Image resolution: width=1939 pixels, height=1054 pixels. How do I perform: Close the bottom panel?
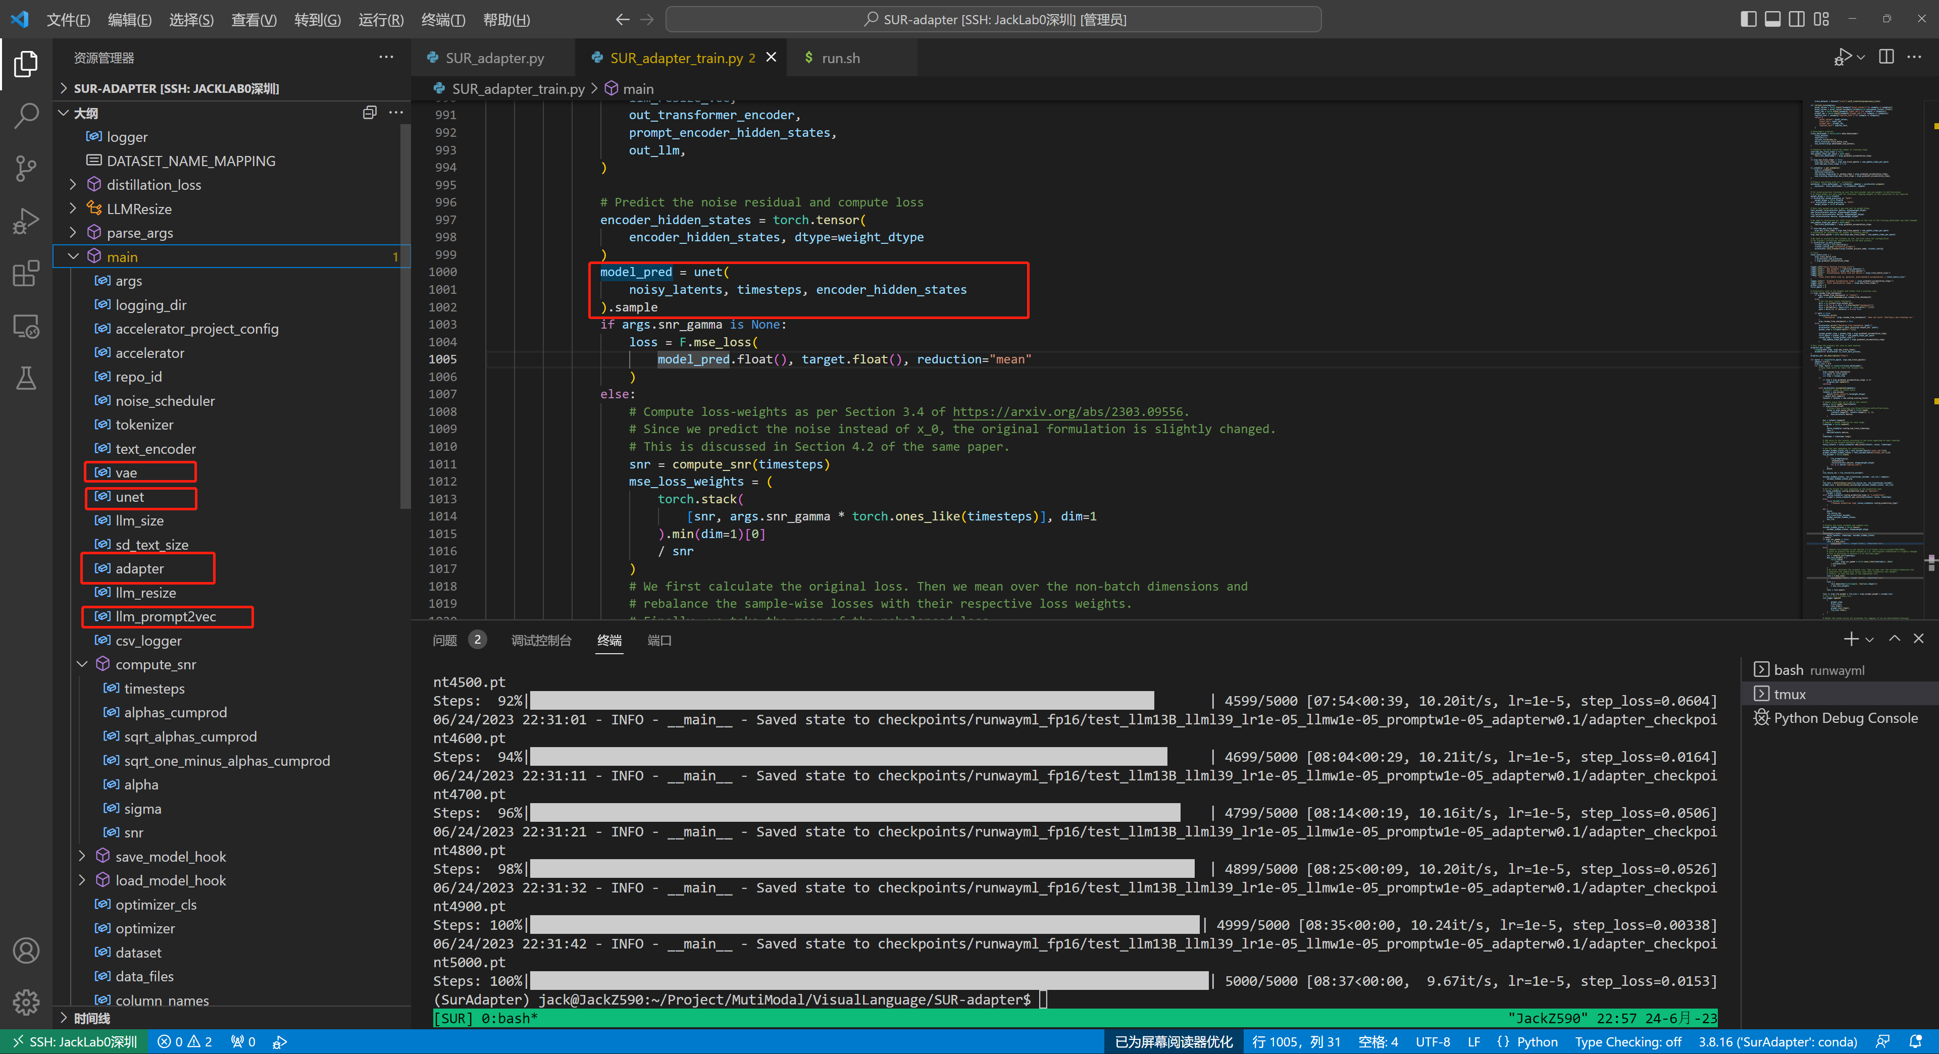(x=1919, y=640)
